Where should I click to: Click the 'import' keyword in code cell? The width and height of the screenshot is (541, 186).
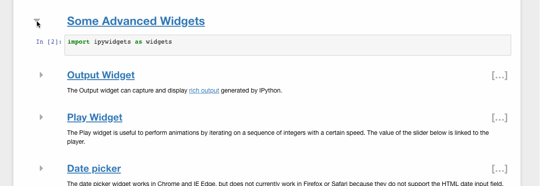tap(79, 42)
